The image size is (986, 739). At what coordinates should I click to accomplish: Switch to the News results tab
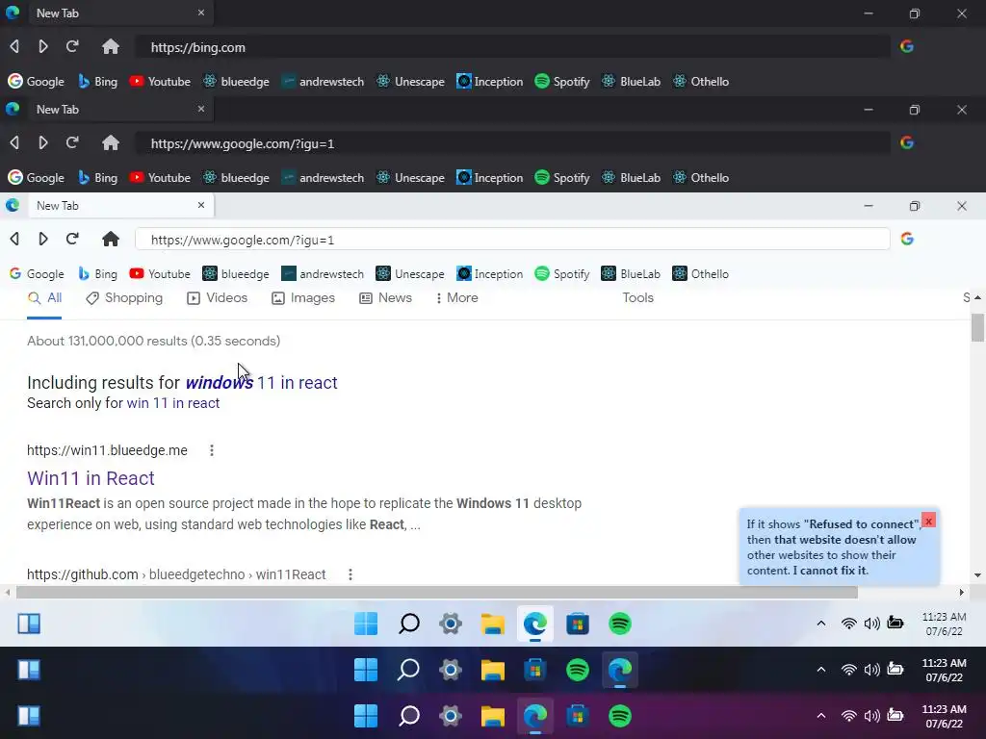pyautogui.click(x=385, y=298)
